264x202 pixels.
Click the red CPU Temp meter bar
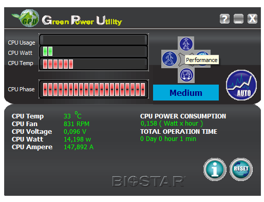(x=93, y=64)
